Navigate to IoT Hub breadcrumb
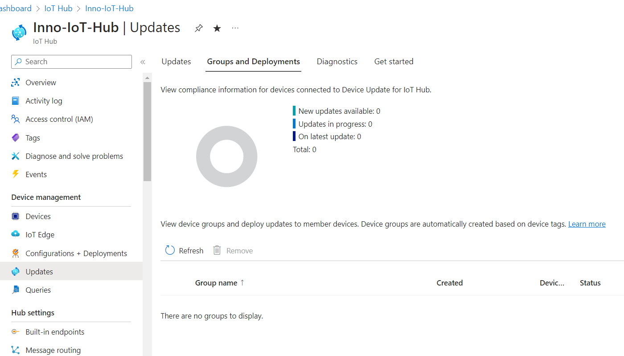Viewport: 624px width, 356px height. point(58,8)
